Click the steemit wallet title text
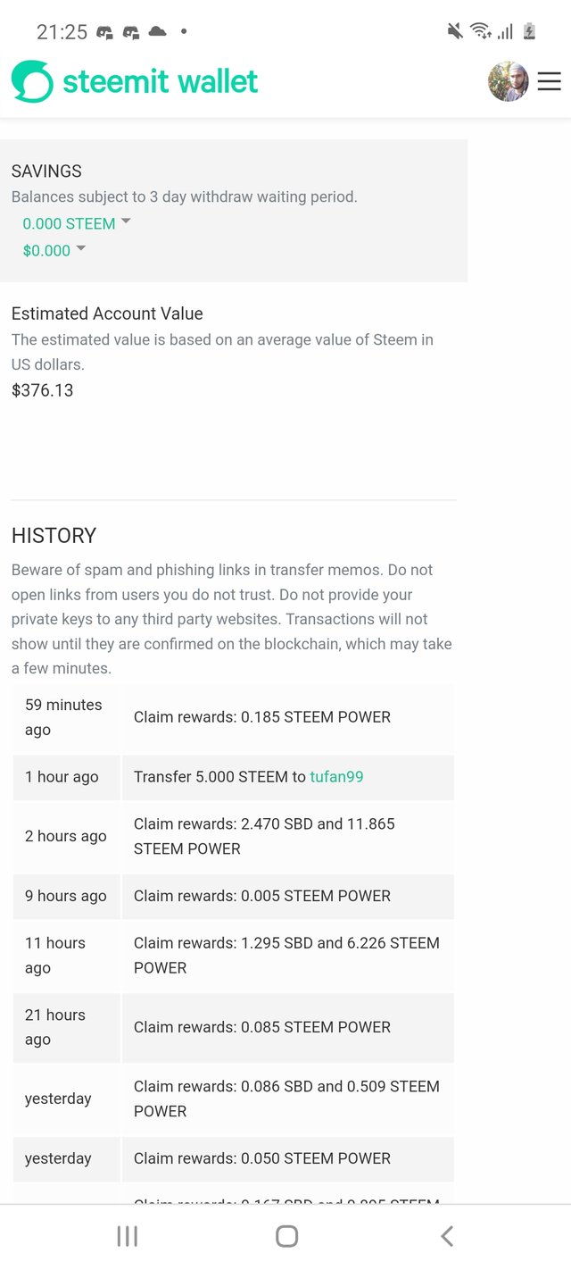Screen dimensions: 571x1270 point(161,81)
